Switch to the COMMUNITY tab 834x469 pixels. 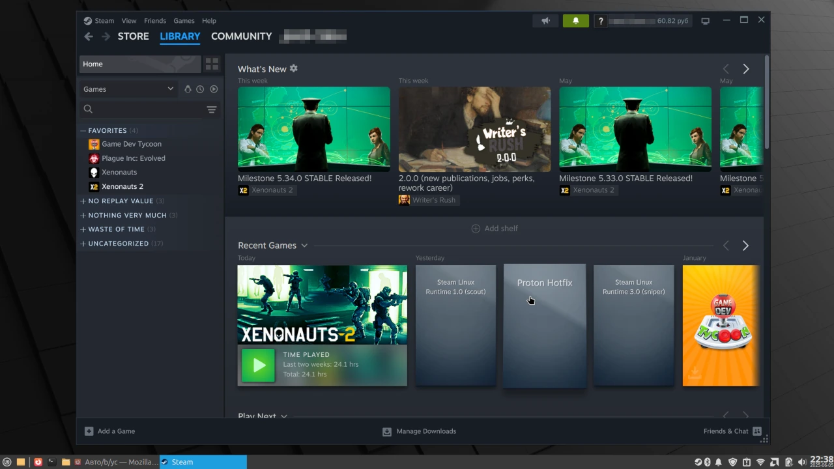point(241,36)
